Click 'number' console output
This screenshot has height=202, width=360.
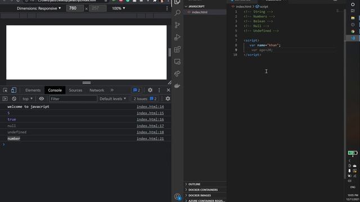13,139
